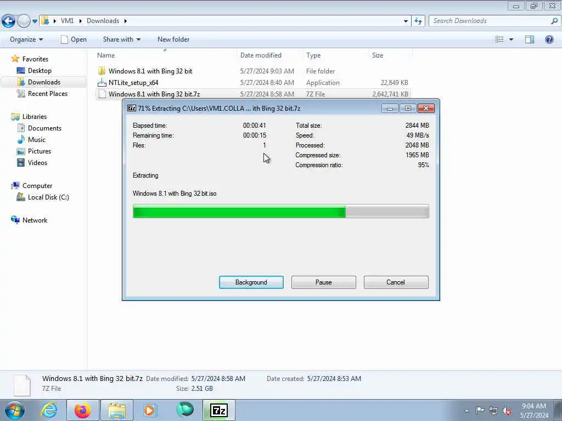Viewport: 562px width, 421px height.
Task: Open Local Disk (C:) in navigation pane
Action: [x=48, y=197]
